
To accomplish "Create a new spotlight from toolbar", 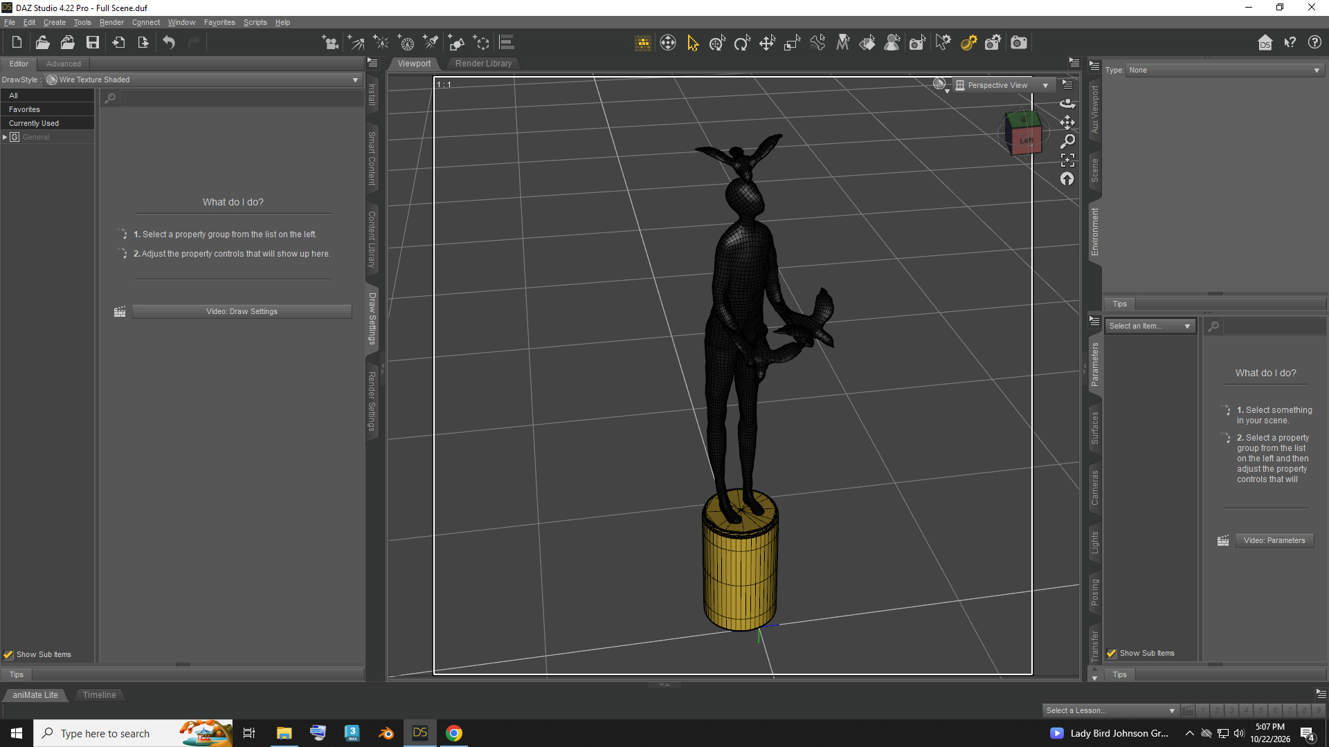I will [x=431, y=43].
